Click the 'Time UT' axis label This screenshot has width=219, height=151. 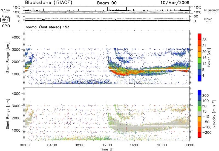(x=107, y=149)
